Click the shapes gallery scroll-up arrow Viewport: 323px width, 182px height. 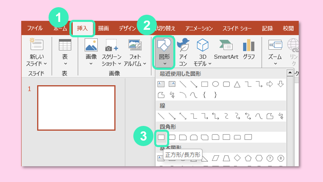290,73
